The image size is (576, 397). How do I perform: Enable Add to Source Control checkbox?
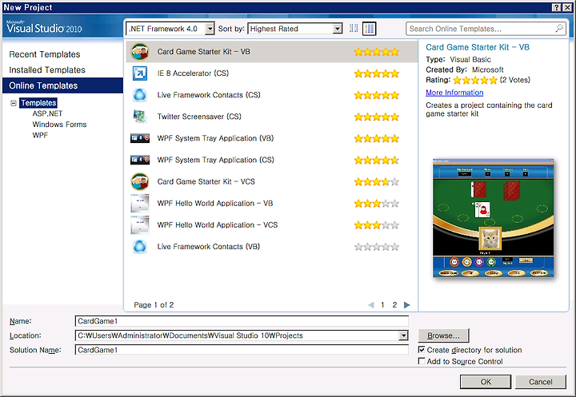click(x=422, y=361)
